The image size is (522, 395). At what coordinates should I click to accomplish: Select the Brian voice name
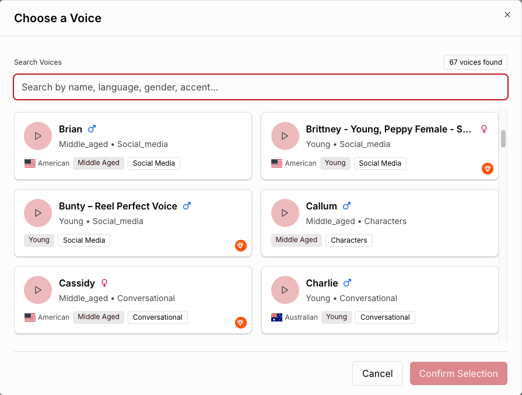(x=71, y=129)
